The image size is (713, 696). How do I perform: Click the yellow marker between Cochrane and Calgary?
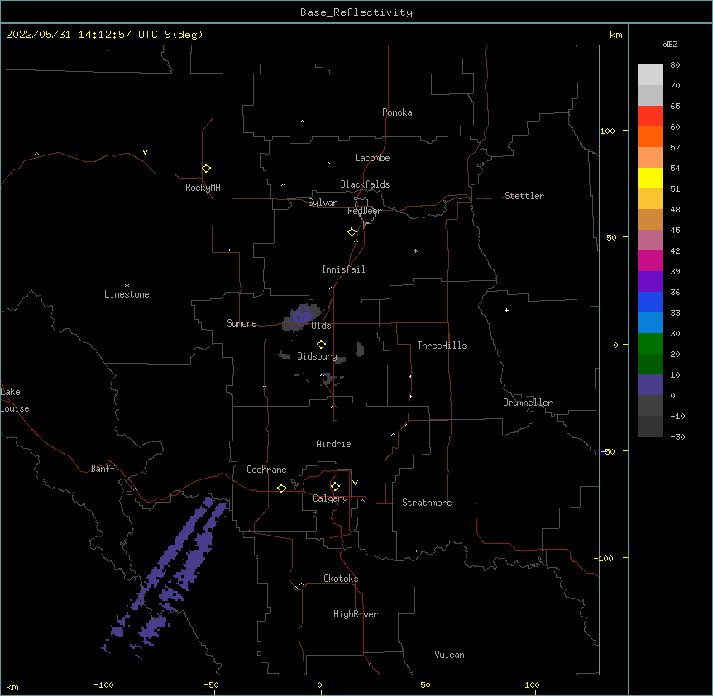click(x=281, y=488)
